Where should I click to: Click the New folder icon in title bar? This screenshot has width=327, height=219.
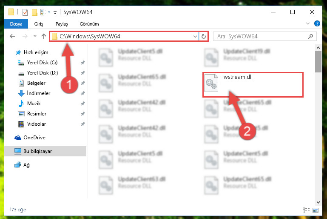point(34,12)
